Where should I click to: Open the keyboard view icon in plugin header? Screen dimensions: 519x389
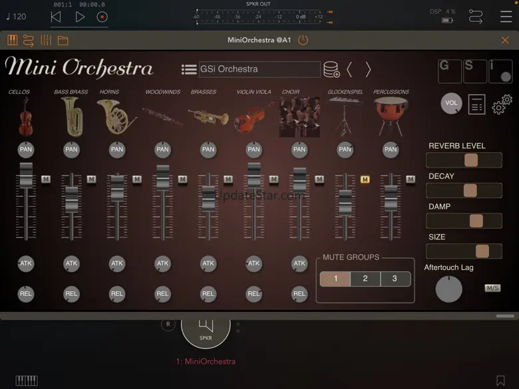click(x=12, y=41)
